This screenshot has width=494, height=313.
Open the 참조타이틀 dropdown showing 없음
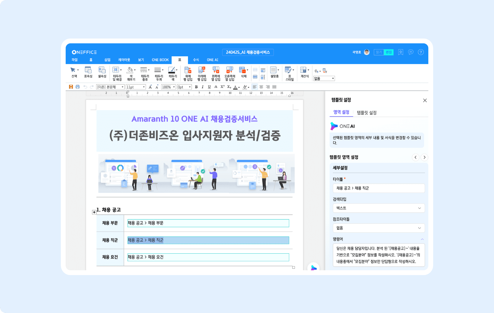pyautogui.click(x=379, y=228)
